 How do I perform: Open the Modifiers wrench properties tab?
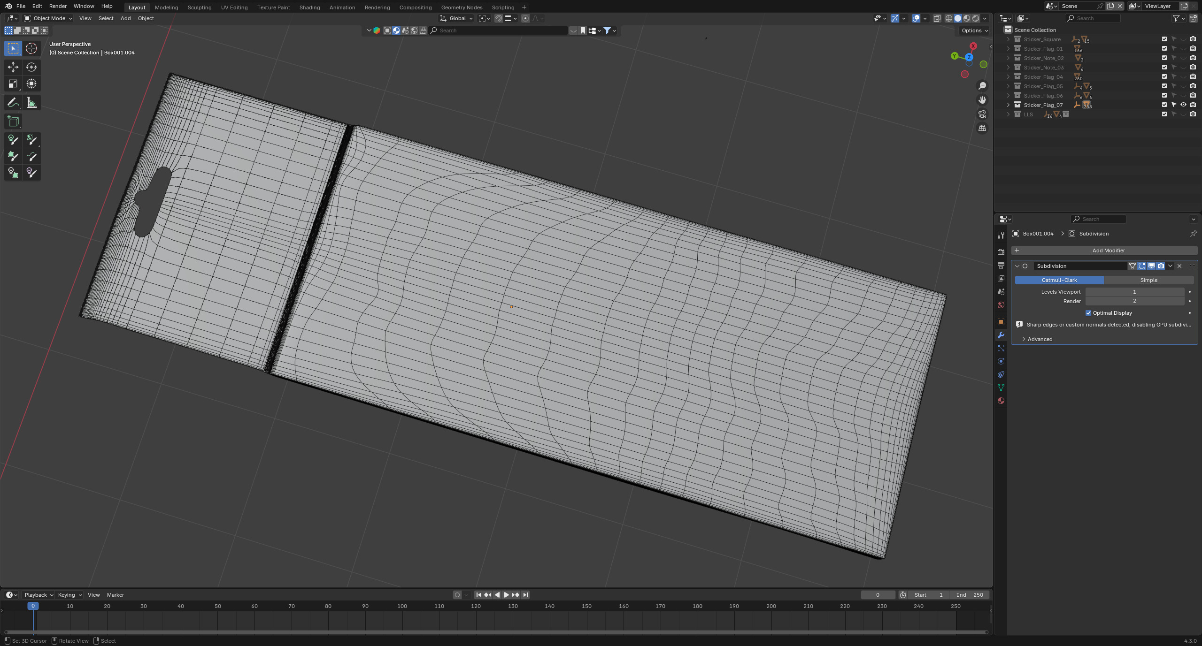pyautogui.click(x=1001, y=335)
